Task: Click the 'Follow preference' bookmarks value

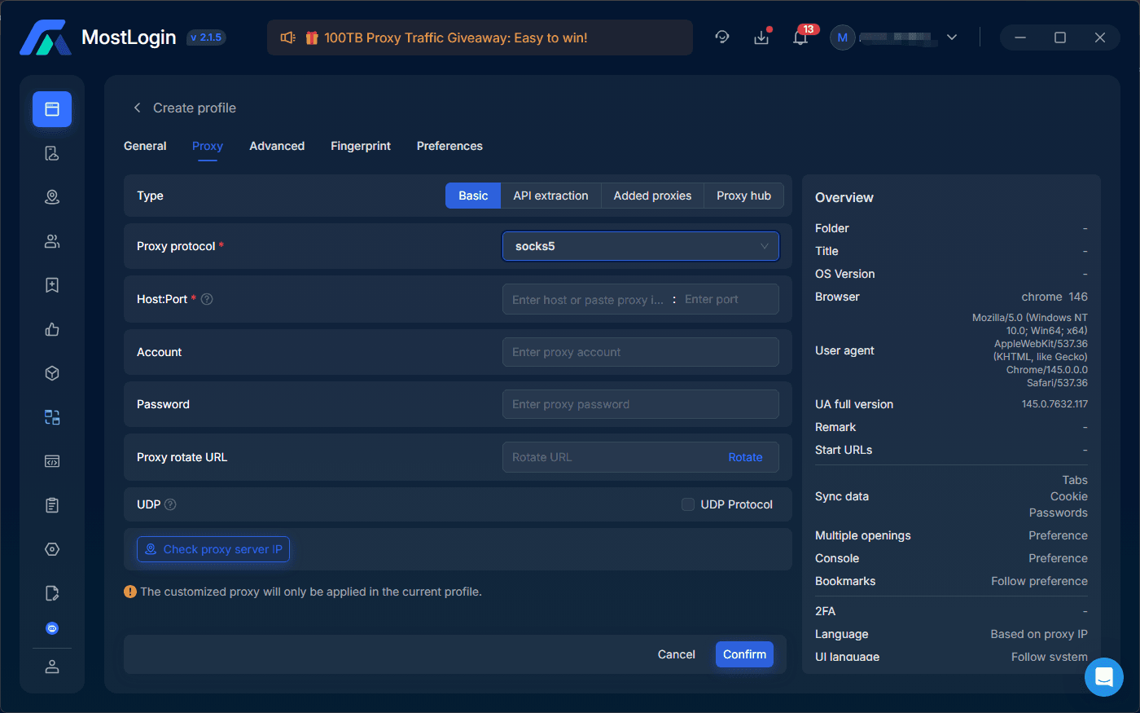Action: tap(1039, 581)
